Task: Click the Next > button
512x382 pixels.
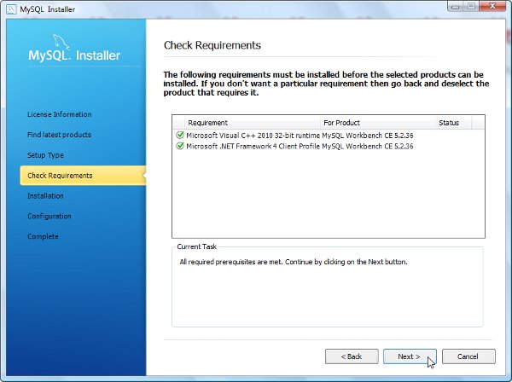Action: 410,356
